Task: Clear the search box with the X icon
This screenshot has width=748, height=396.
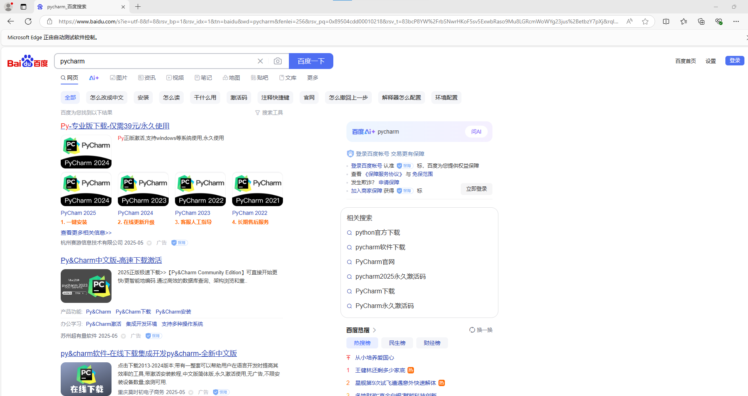Action: coord(260,61)
